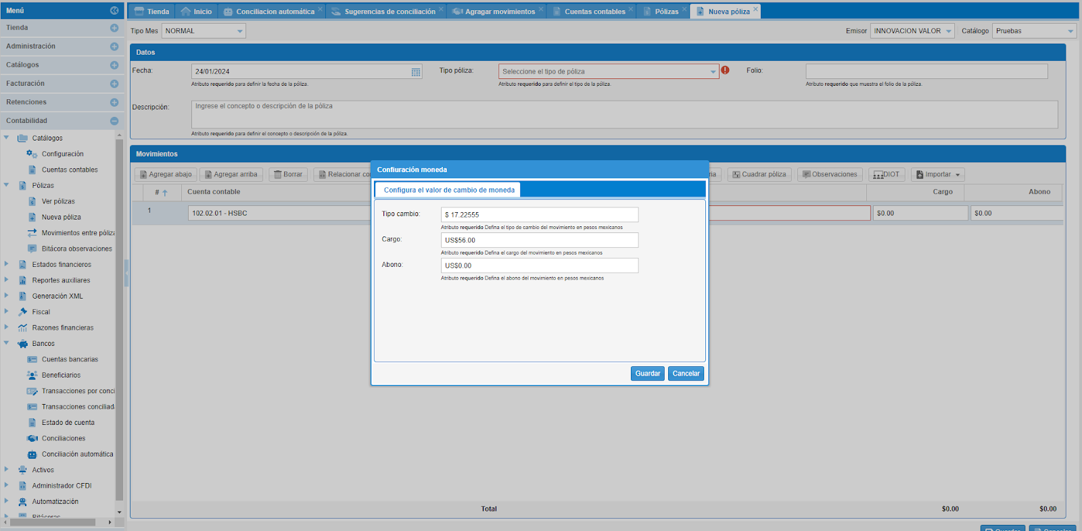The width and height of the screenshot is (1082, 531).
Task: Close the Nueva póliza tab
Action: (755, 9)
